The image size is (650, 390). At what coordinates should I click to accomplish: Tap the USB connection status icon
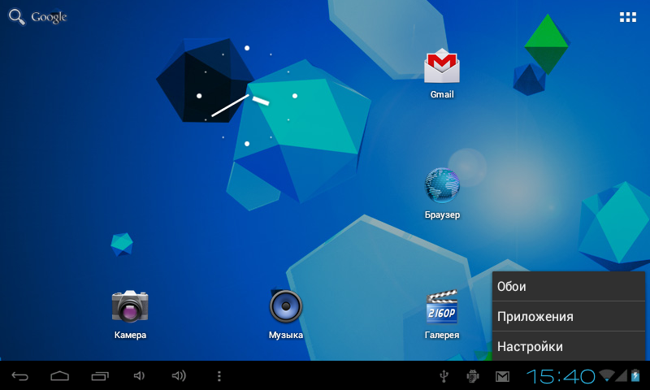pyautogui.click(x=444, y=376)
